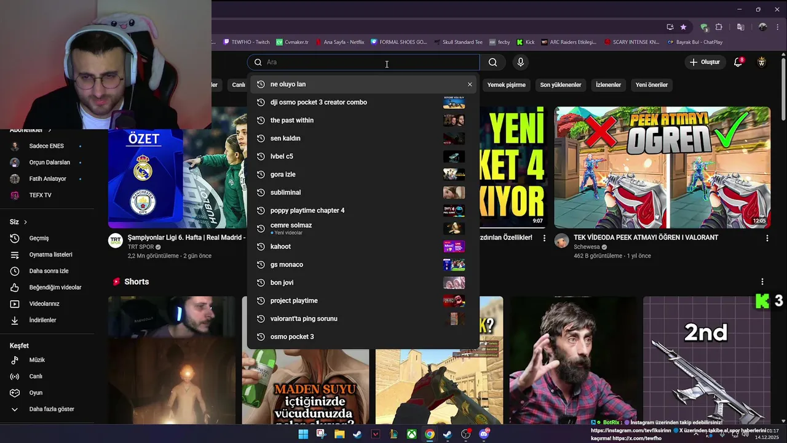787x443 pixels.
Task: Open Fatih Anlatıyor subscription channel
Action: pos(47,178)
